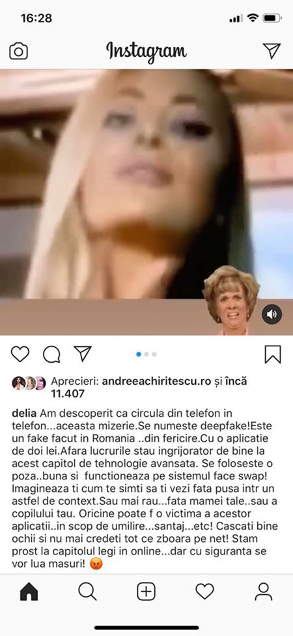Save post with bookmark icon

pos(273,354)
